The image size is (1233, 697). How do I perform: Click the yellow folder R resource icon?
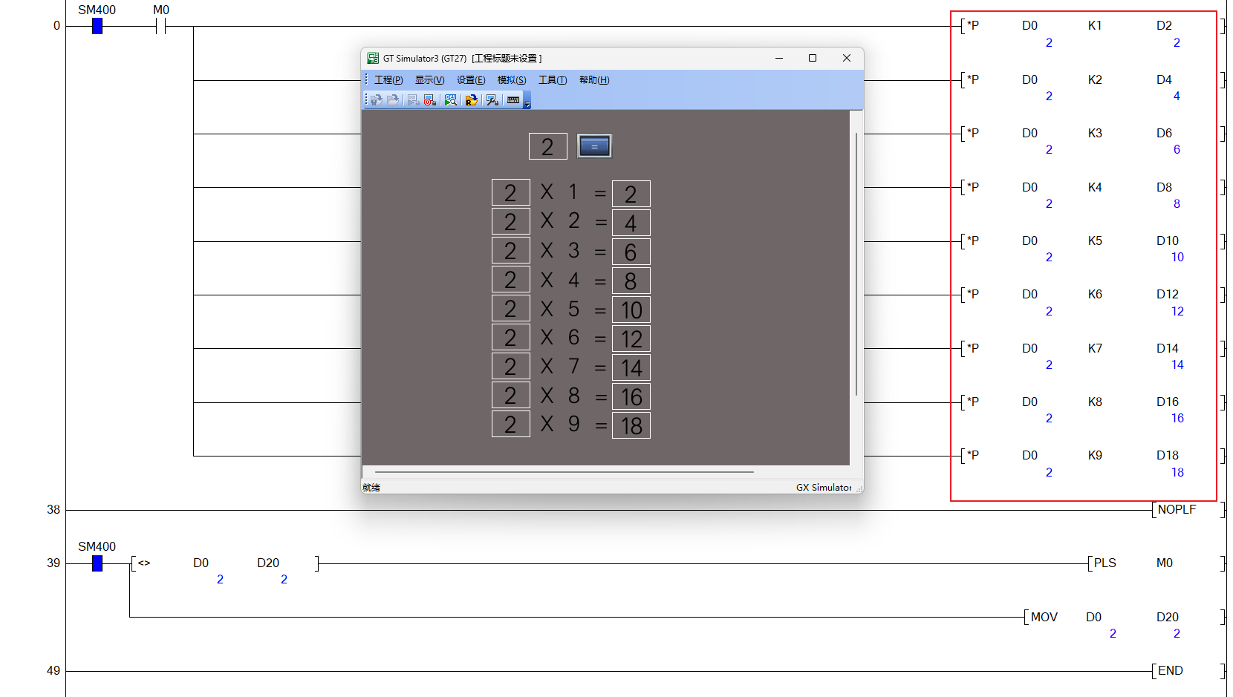coord(472,100)
